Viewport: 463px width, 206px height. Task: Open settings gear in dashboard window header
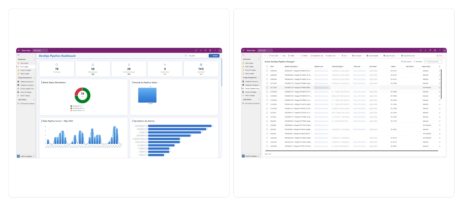coord(210,50)
